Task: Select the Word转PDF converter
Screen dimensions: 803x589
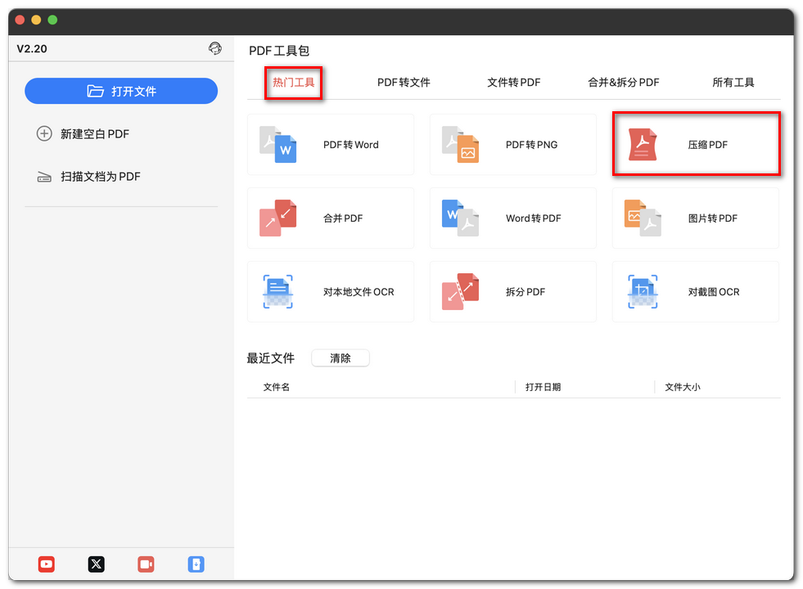Action: tap(512, 218)
